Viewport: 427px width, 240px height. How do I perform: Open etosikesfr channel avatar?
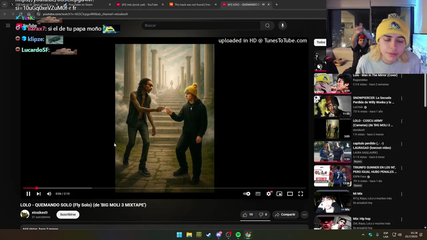pyautogui.click(x=25, y=214)
